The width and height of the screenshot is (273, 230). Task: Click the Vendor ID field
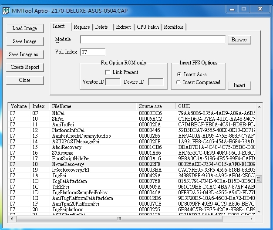[x=113, y=82]
